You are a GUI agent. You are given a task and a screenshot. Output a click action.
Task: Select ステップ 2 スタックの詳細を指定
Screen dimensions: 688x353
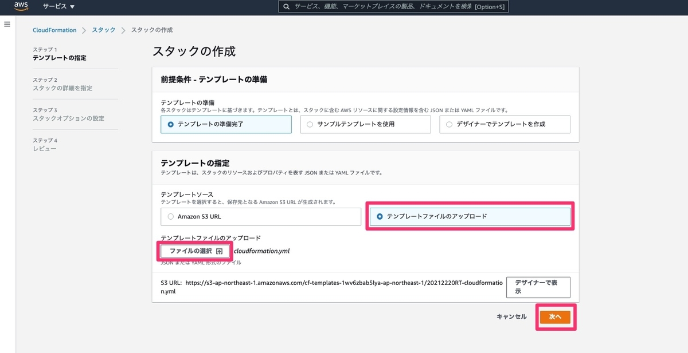point(62,84)
